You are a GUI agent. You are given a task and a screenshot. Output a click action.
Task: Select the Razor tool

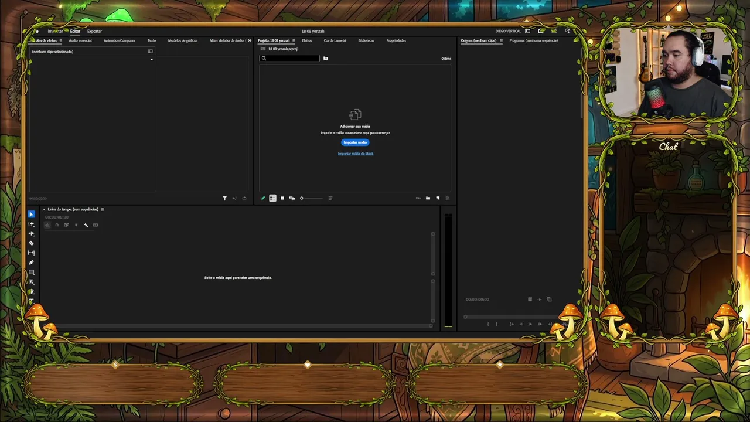32,243
